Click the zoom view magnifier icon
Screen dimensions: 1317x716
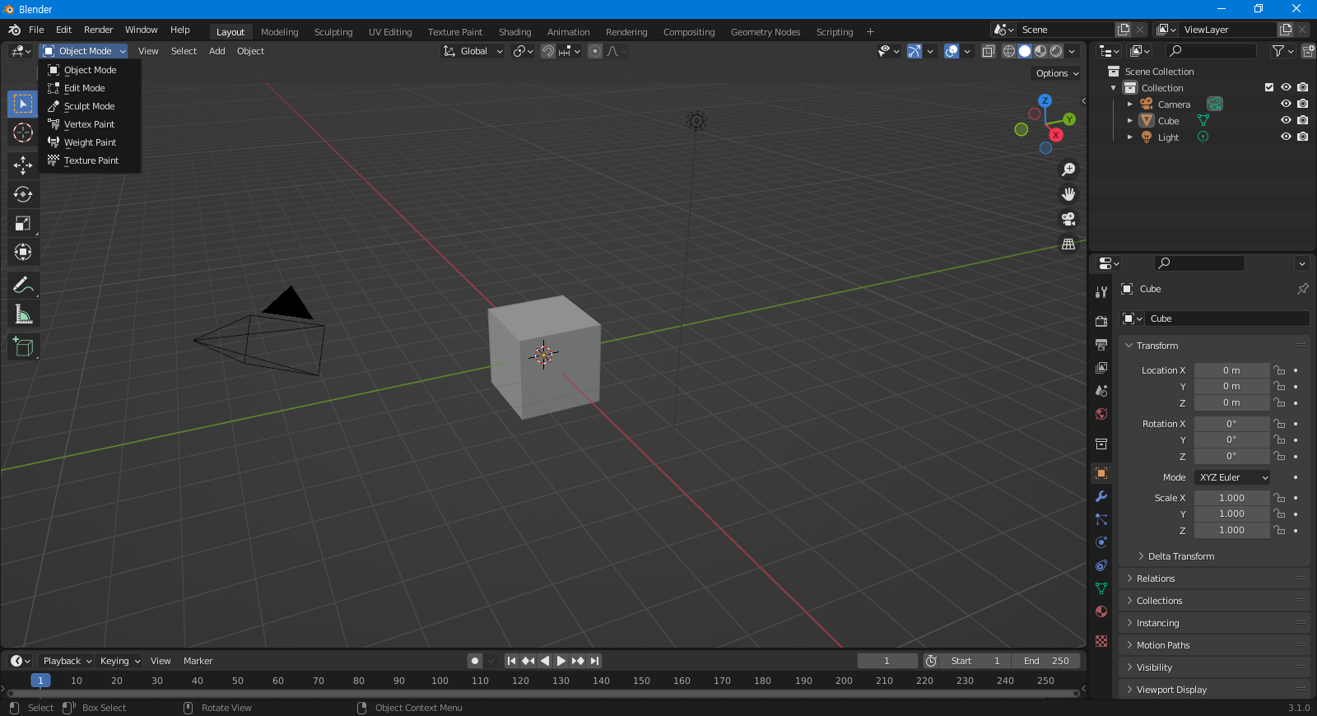point(1068,170)
